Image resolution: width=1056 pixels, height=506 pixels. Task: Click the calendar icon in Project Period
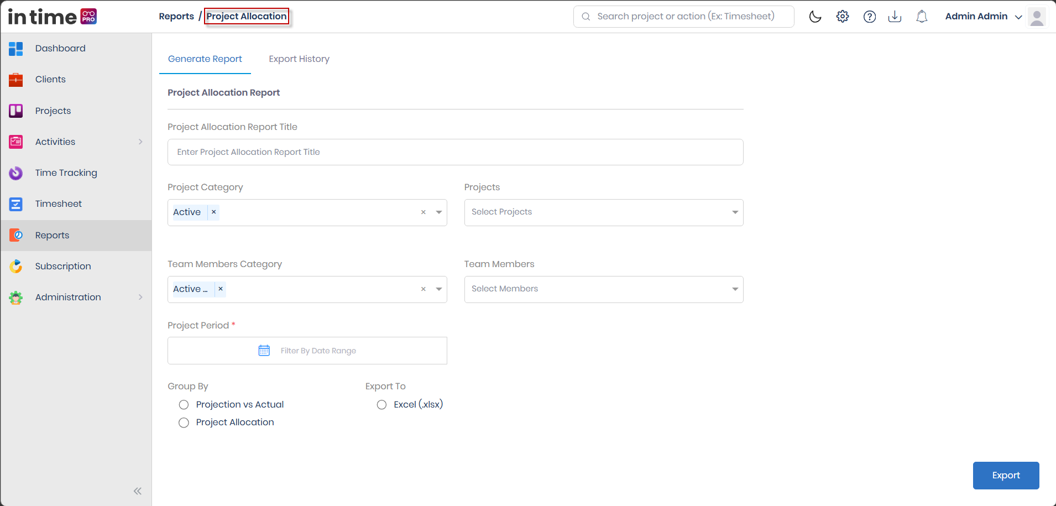(264, 351)
